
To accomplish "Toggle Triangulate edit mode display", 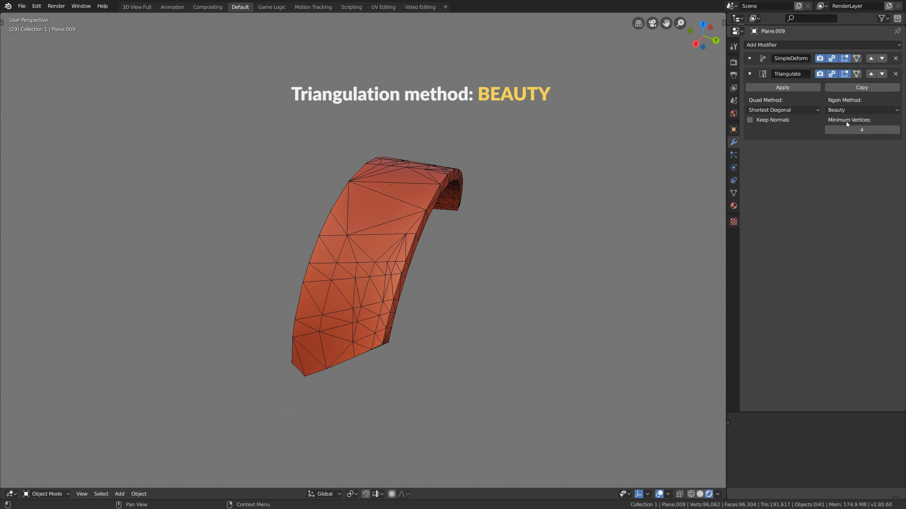I will pyautogui.click(x=844, y=74).
